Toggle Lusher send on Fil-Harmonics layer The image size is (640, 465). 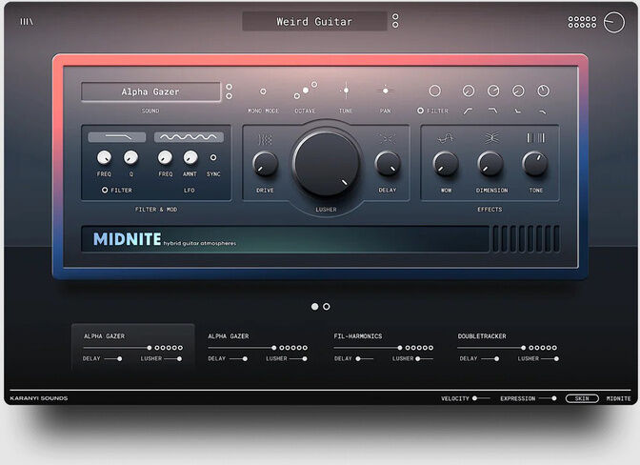click(x=424, y=359)
